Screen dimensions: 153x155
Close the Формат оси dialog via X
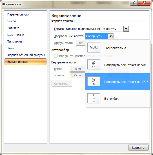(x=144, y=3)
